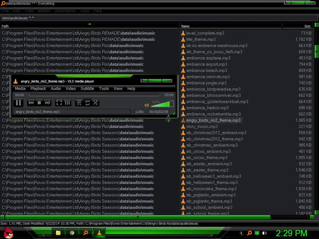
Task: Click icon of story_music.mp3
Action: pyautogui.click(x=183, y=127)
